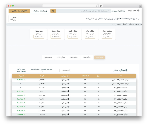Click location pin in میلگرد ۲۵ نیشابور row
Image resolution: width=148 pixels, height=125 pixels.
tap(69, 111)
